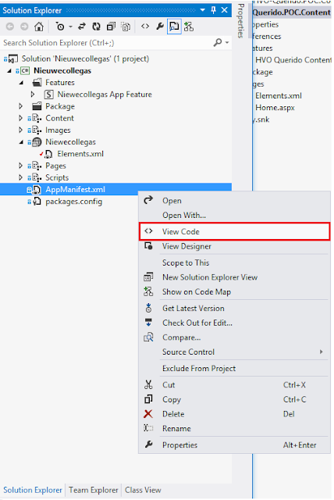Expand the Images node
This screenshot has width=334, height=500.
pyautogui.click(x=21, y=130)
